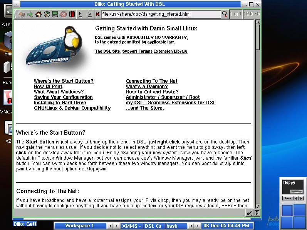Follow the 'How to Print' link

coord(48,87)
